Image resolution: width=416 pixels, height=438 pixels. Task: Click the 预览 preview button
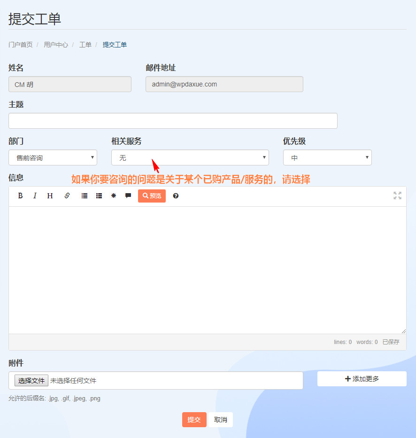tap(152, 196)
